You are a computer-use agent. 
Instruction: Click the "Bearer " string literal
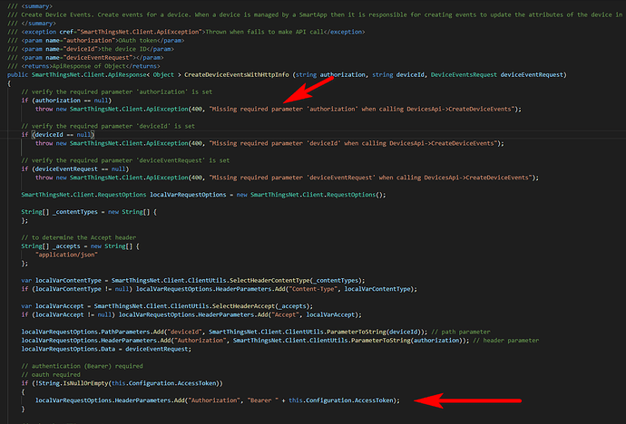(263, 400)
